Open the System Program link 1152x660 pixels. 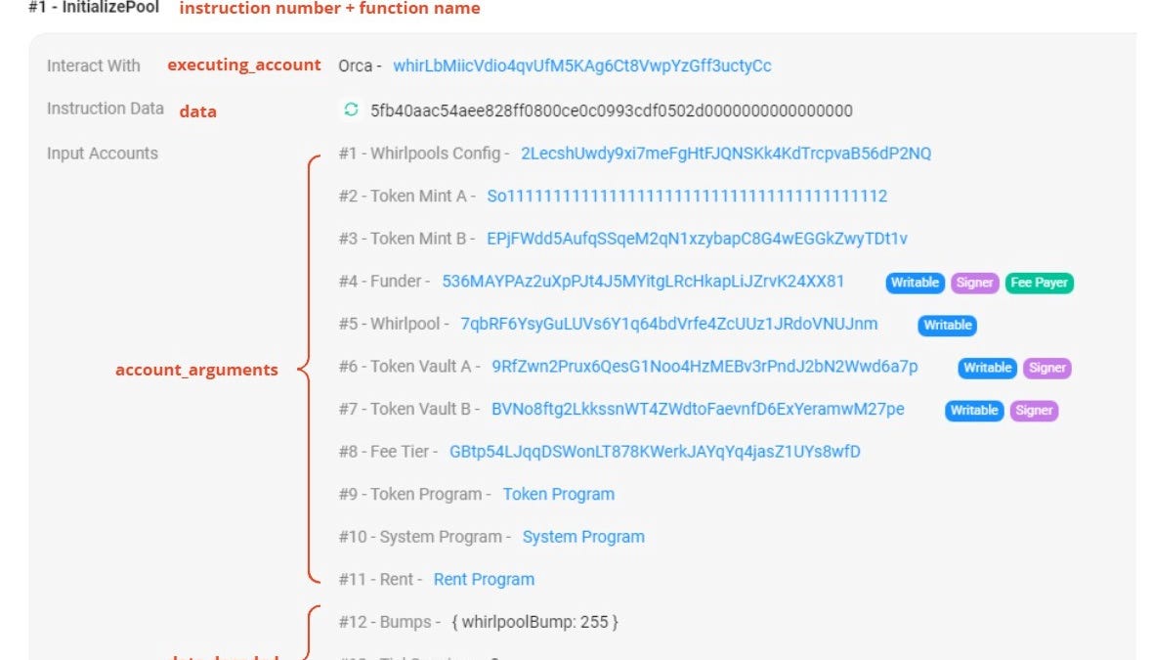click(584, 537)
